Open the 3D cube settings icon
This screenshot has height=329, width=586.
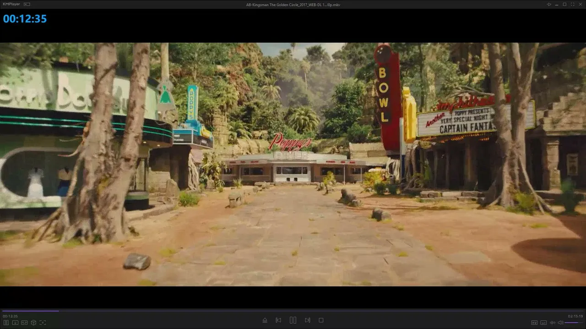pyautogui.click(x=33, y=323)
